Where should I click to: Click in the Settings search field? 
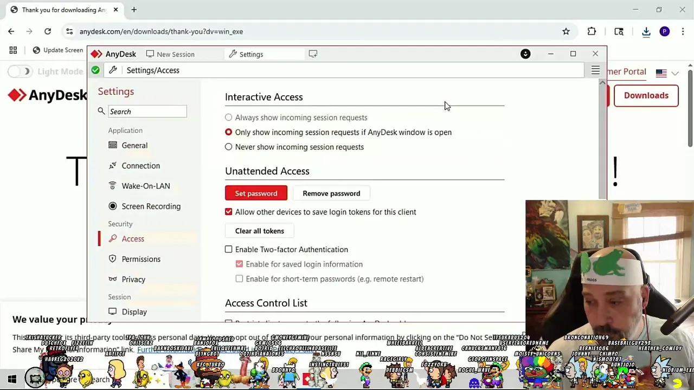click(147, 112)
